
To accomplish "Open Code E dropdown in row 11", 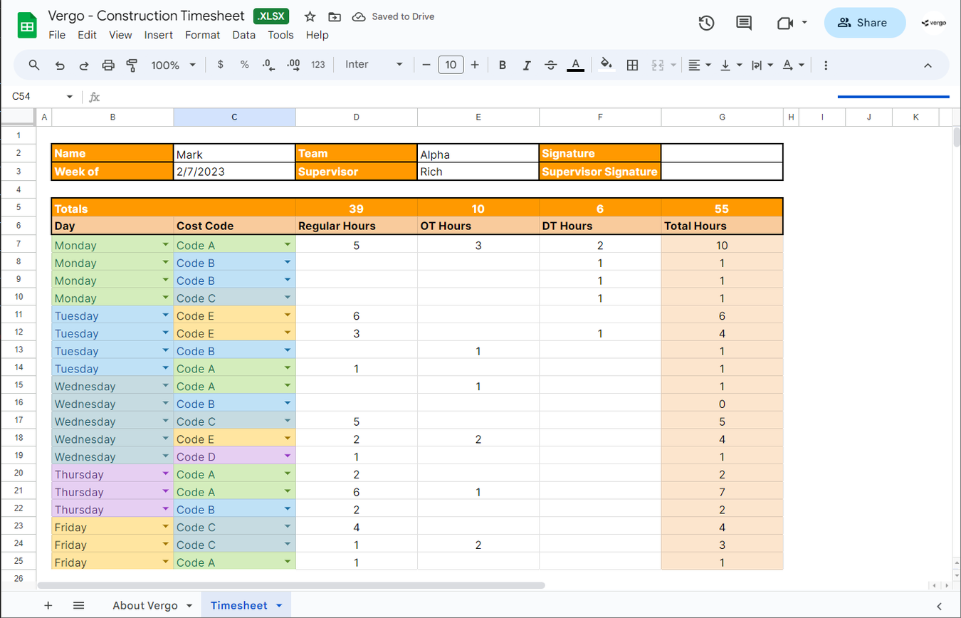I will click(288, 315).
